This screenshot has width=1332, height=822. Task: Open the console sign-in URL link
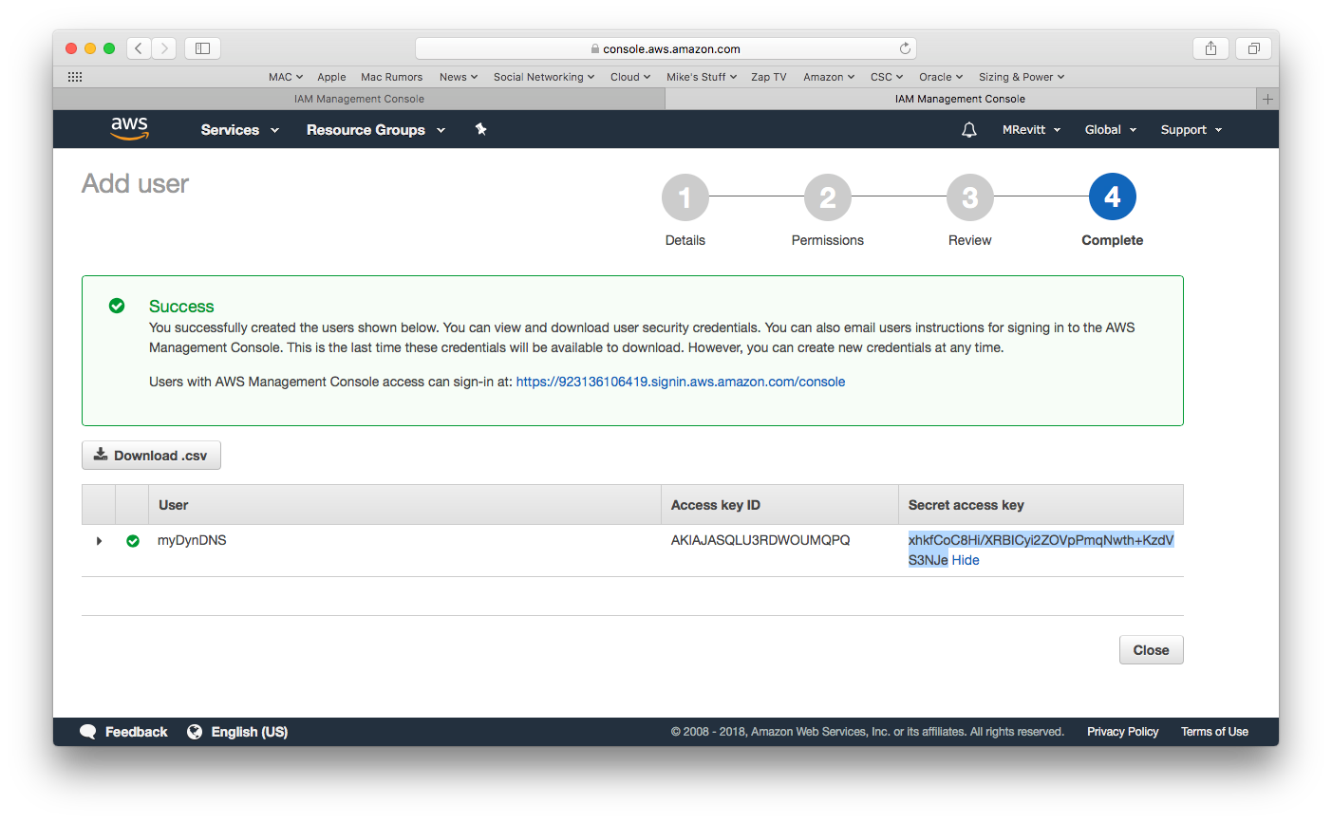click(681, 382)
